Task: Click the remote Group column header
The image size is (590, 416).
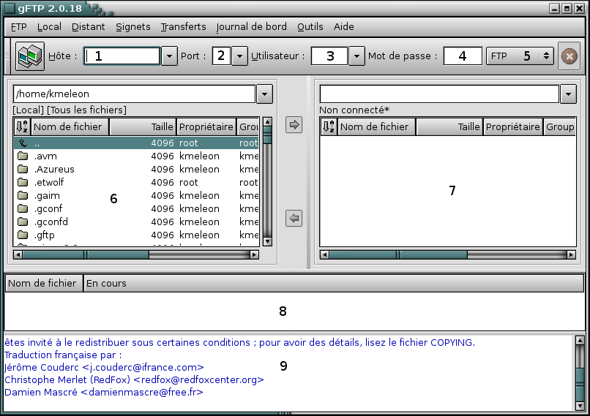Action: [559, 126]
